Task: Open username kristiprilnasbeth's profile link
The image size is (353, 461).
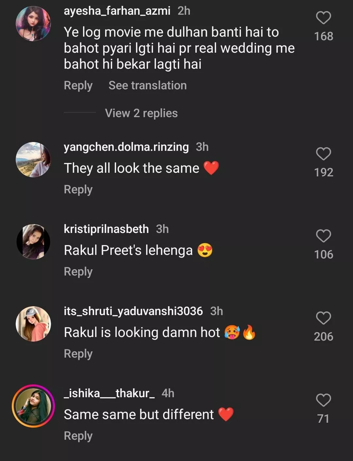Action: tap(106, 229)
